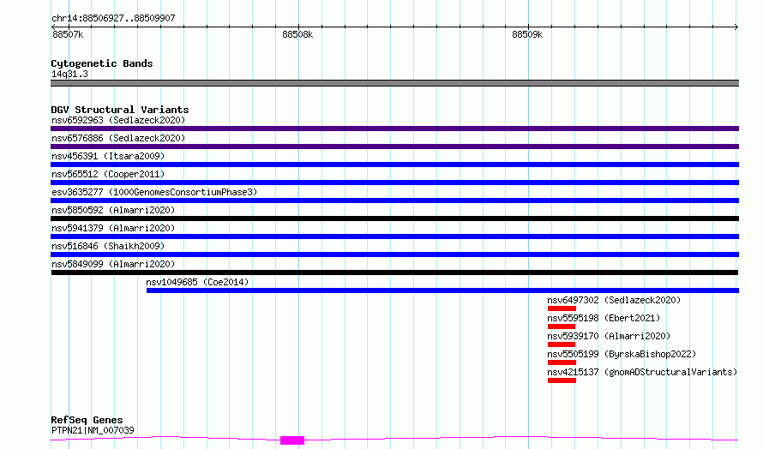Image resolution: width=763 pixels, height=449 pixels.
Task: Click the black bar below nsv5849099
Action: 394,272
